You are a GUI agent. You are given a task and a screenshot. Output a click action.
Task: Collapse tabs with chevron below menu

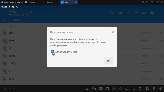point(5,20)
